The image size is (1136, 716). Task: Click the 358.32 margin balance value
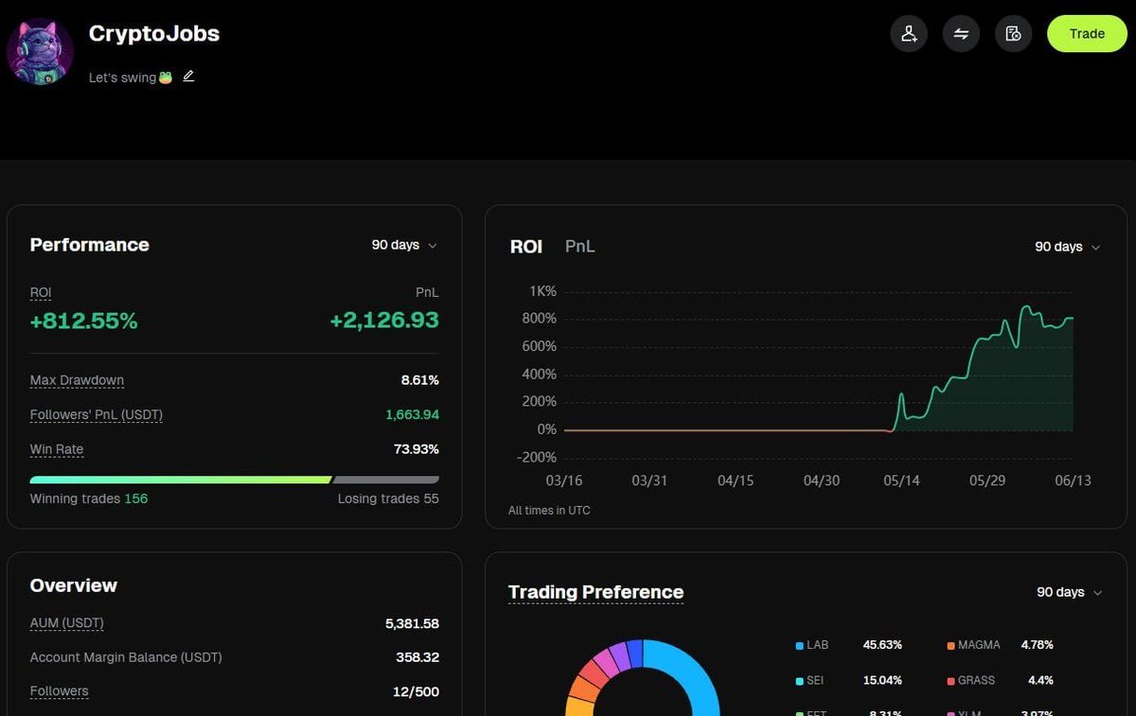[x=417, y=657]
